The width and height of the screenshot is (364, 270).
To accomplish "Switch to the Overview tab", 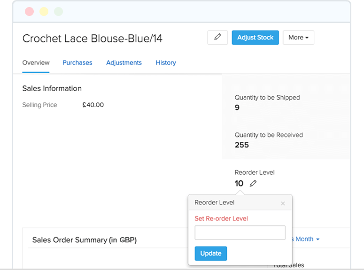I will [36, 62].
